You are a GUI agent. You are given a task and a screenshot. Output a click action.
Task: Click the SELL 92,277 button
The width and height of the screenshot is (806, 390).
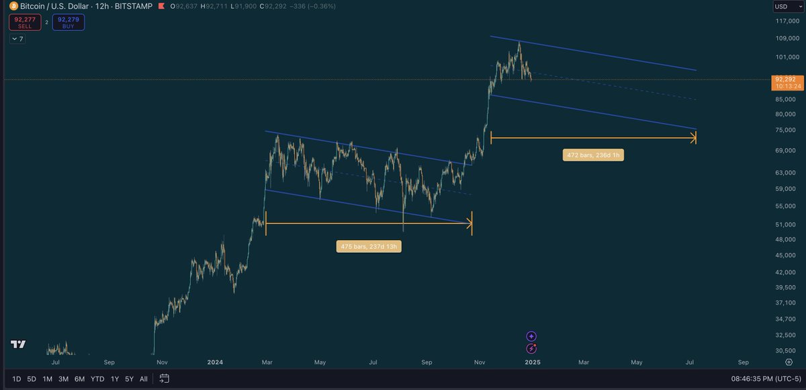point(25,22)
